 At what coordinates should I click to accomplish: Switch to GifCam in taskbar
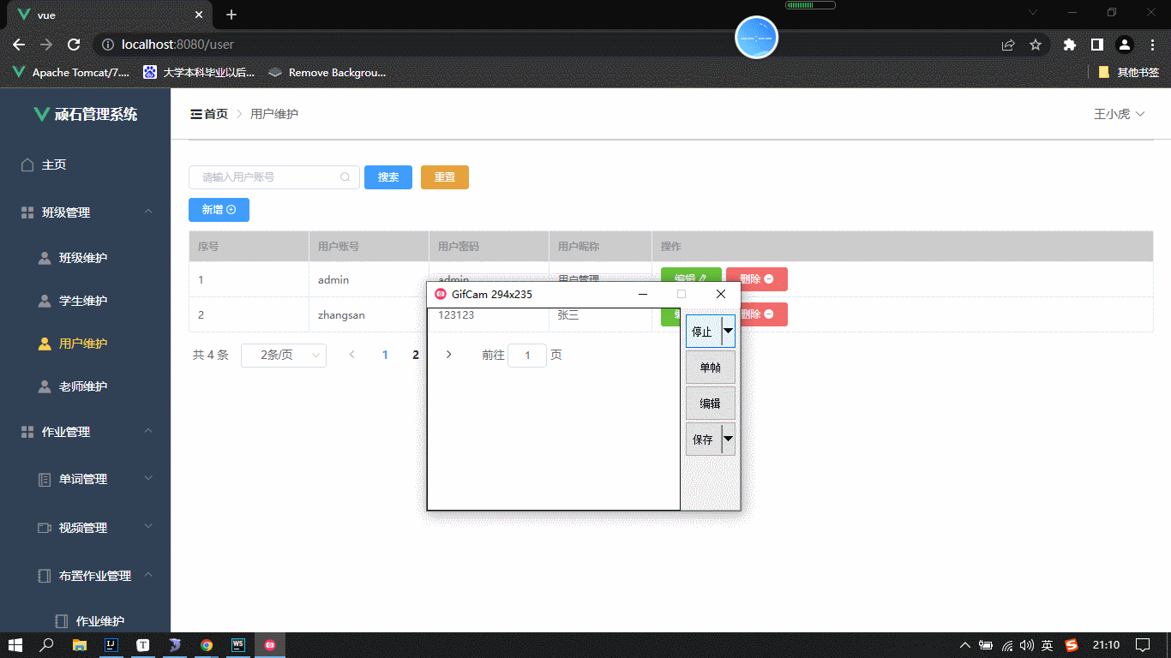tap(270, 645)
